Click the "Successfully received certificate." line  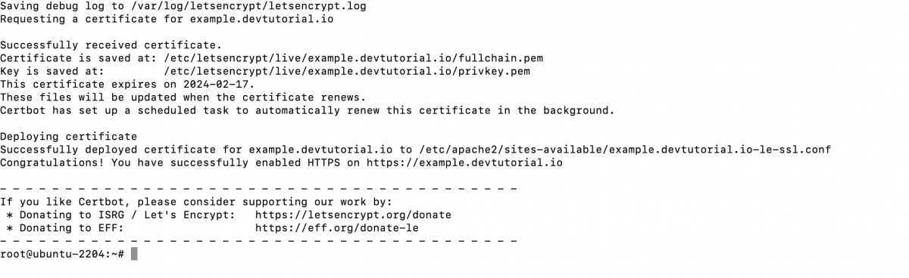point(111,45)
